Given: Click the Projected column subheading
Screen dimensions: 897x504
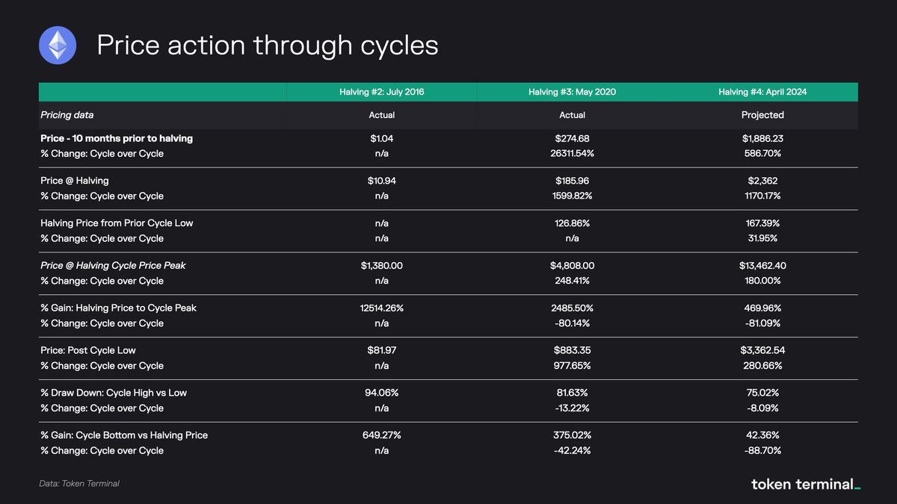Looking at the screenshot, I should point(762,115).
